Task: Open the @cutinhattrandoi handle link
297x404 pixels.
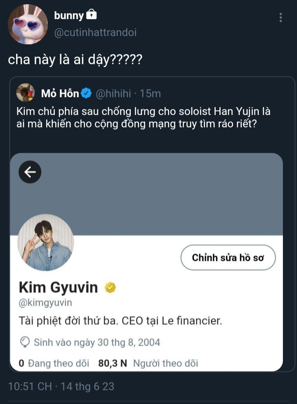Action: point(95,32)
